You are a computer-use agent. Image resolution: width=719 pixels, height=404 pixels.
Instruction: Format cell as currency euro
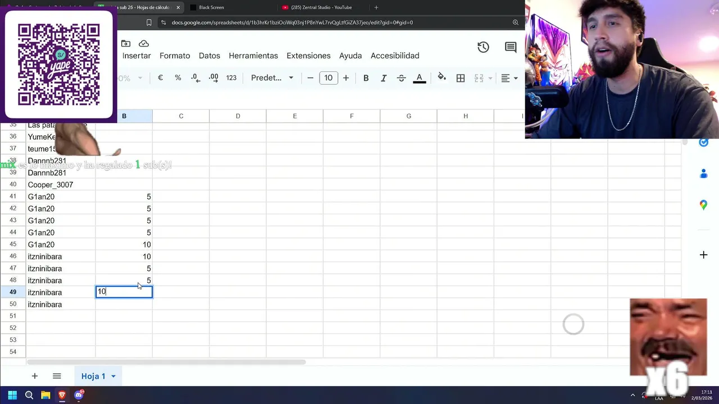click(x=160, y=78)
